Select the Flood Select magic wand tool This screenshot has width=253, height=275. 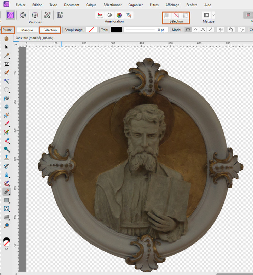point(7,81)
